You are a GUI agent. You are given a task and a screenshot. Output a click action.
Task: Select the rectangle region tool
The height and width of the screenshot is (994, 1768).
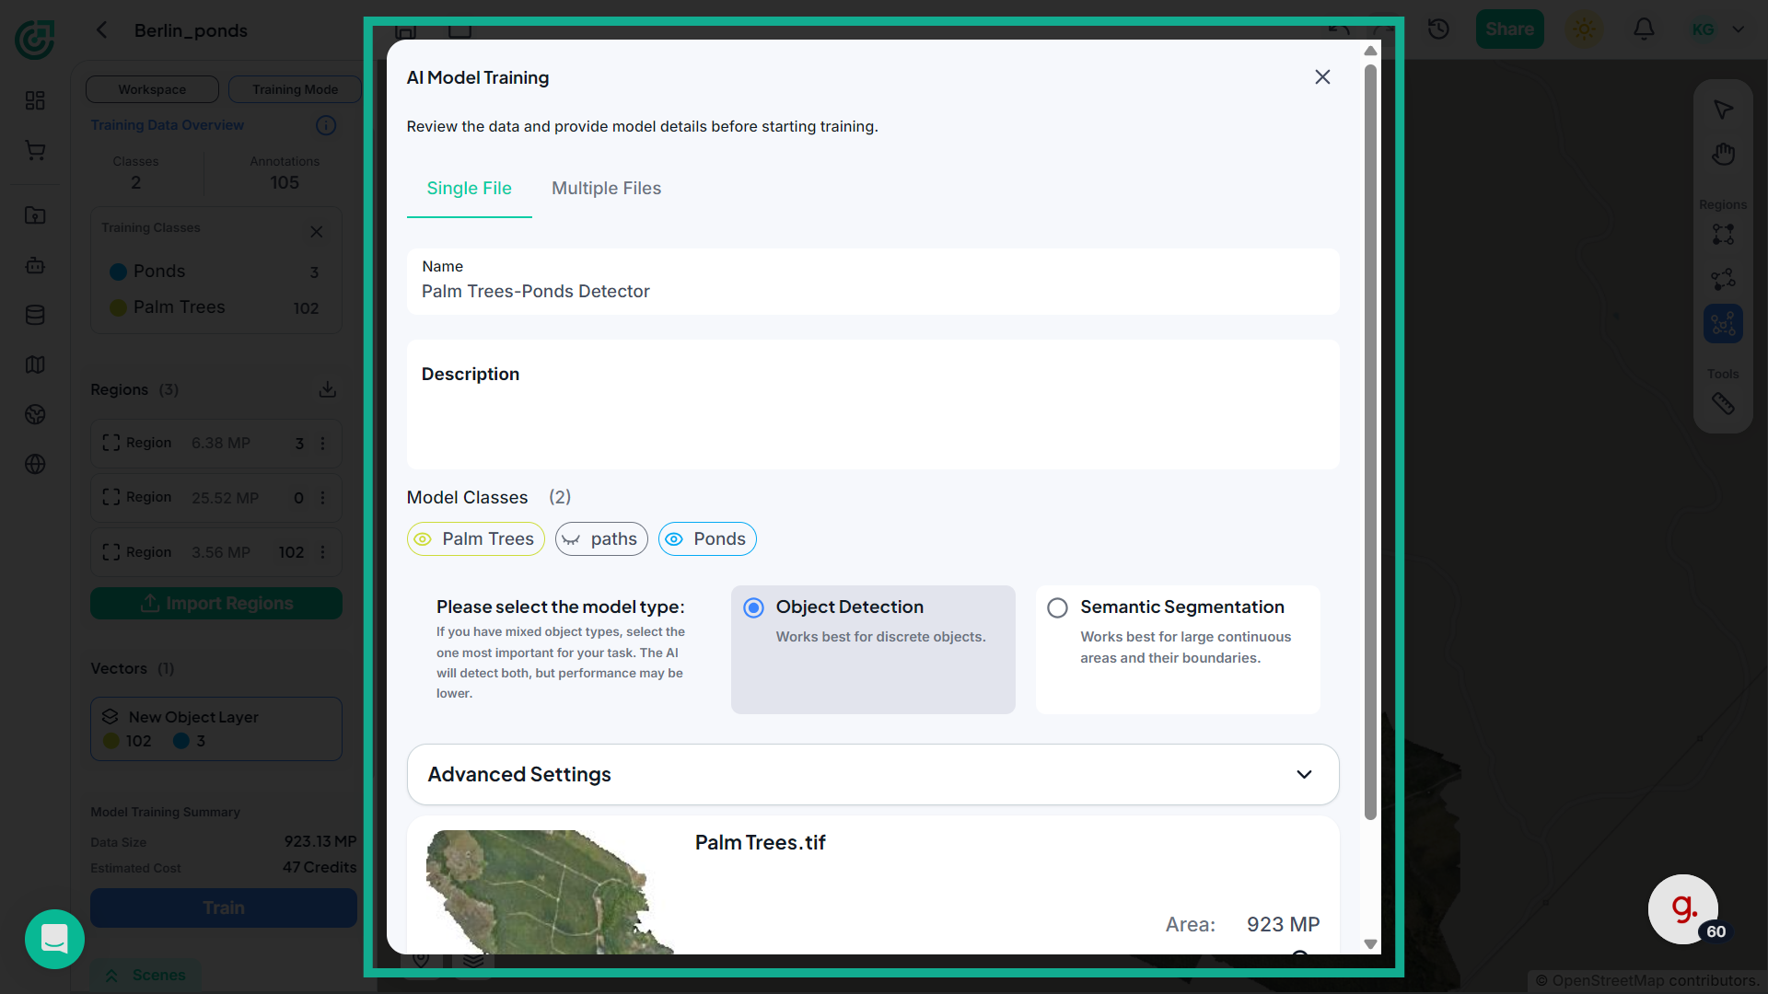point(1723,235)
